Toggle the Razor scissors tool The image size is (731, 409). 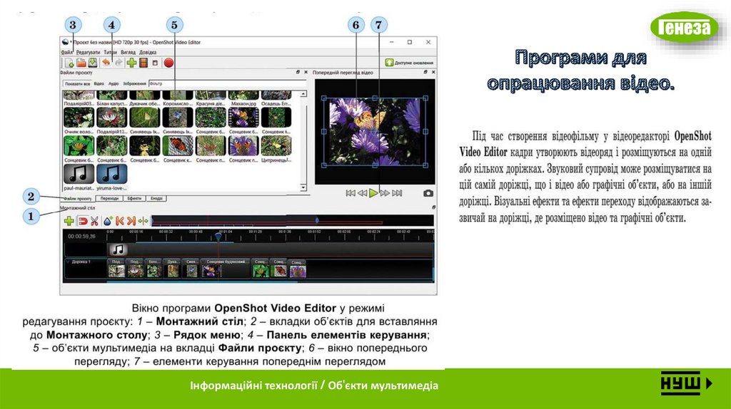[95, 221]
